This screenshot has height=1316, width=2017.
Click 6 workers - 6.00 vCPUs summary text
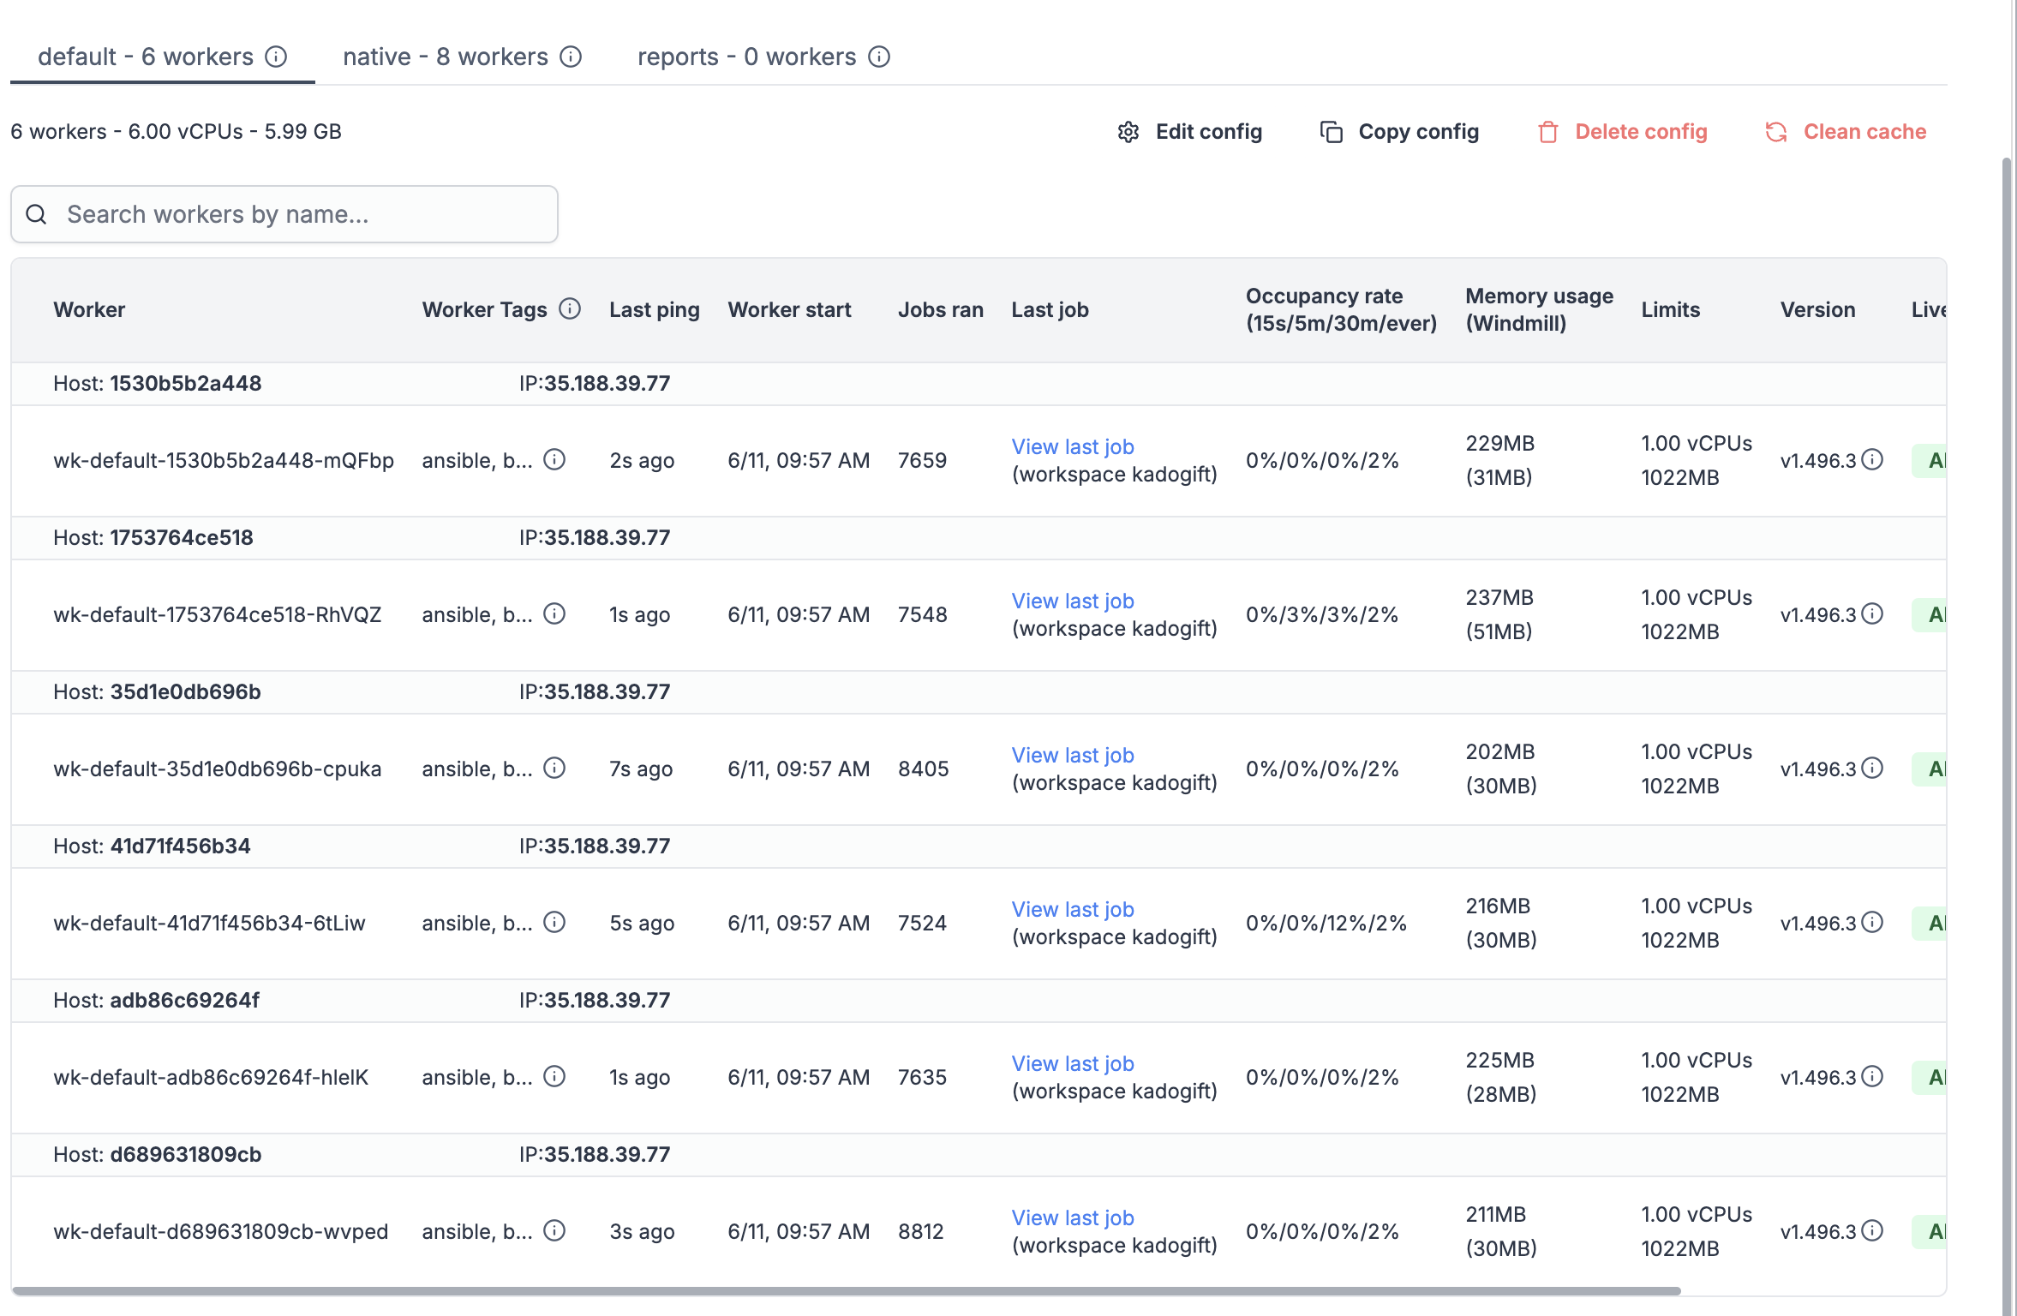177,132
